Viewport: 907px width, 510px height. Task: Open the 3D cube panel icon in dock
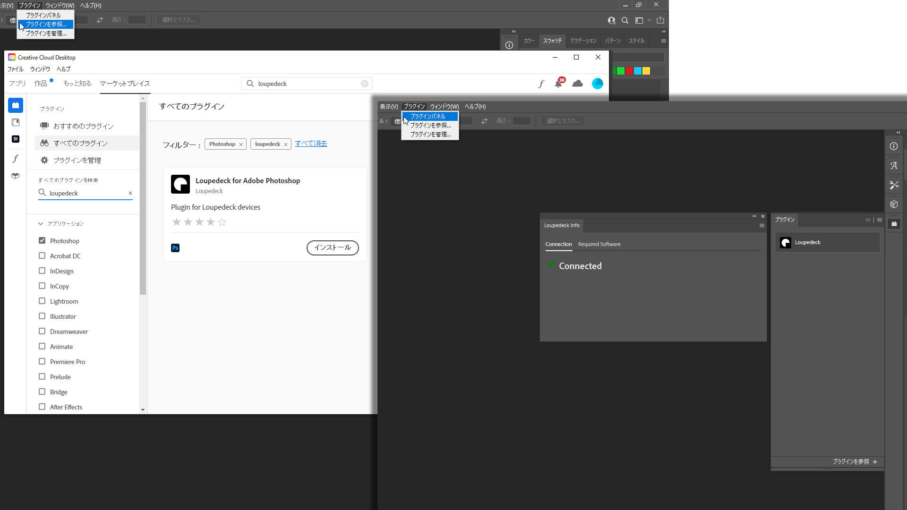tap(894, 204)
